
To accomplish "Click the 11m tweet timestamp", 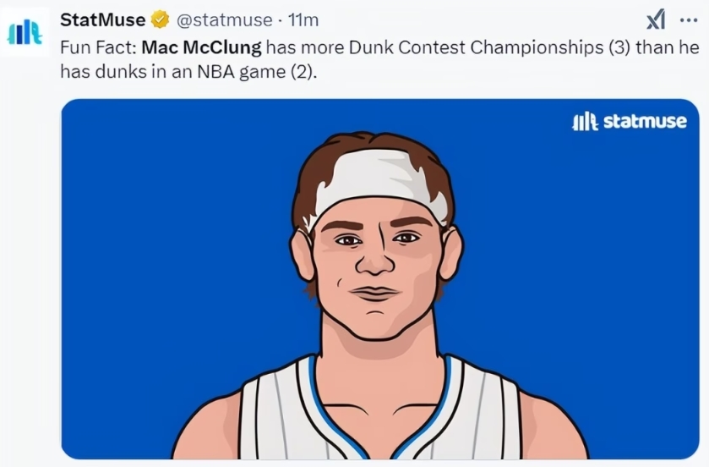I will click(302, 19).
